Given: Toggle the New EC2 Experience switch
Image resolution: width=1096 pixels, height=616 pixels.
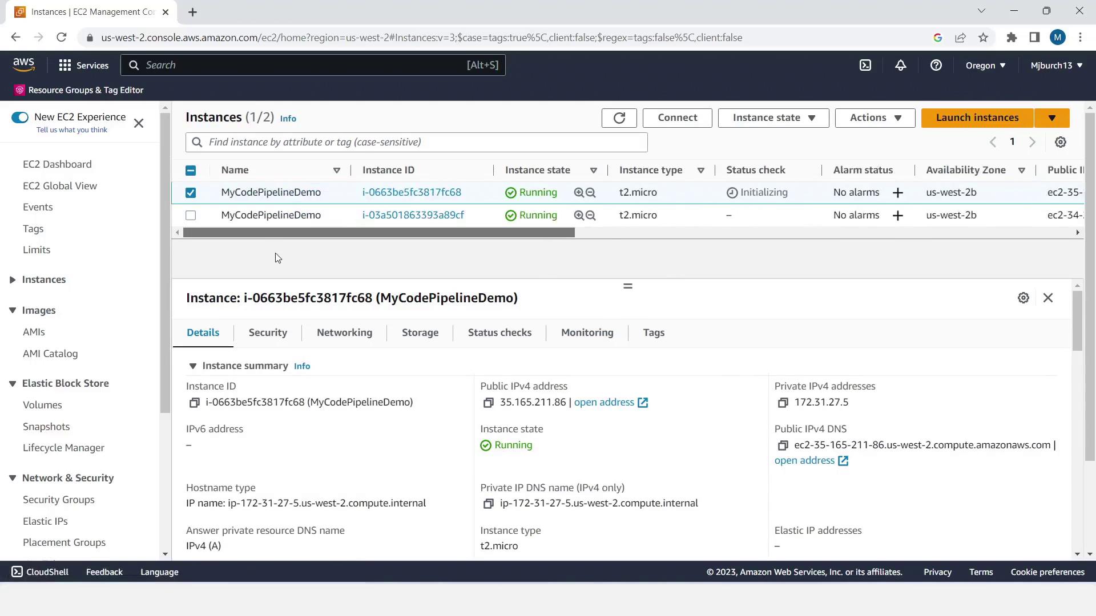Looking at the screenshot, I should (20, 117).
